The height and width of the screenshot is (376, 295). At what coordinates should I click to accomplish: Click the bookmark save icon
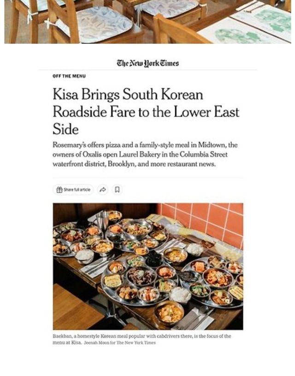tap(118, 190)
